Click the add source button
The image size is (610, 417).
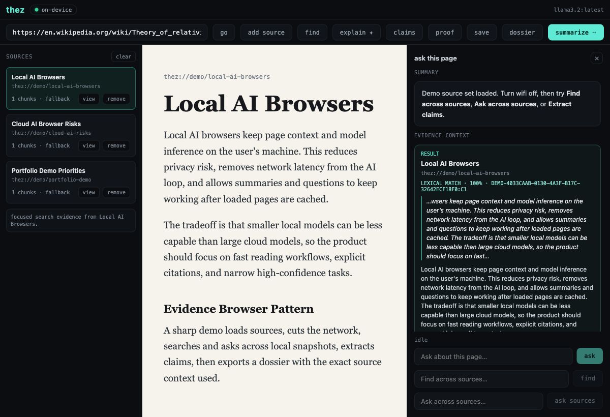(266, 32)
